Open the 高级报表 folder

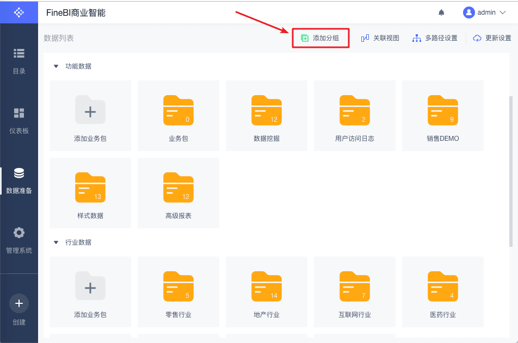pos(178,193)
